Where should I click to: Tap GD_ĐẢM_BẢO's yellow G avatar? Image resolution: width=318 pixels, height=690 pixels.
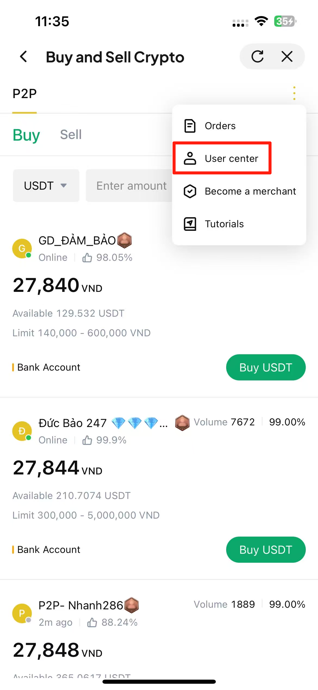(x=22, y=248)
